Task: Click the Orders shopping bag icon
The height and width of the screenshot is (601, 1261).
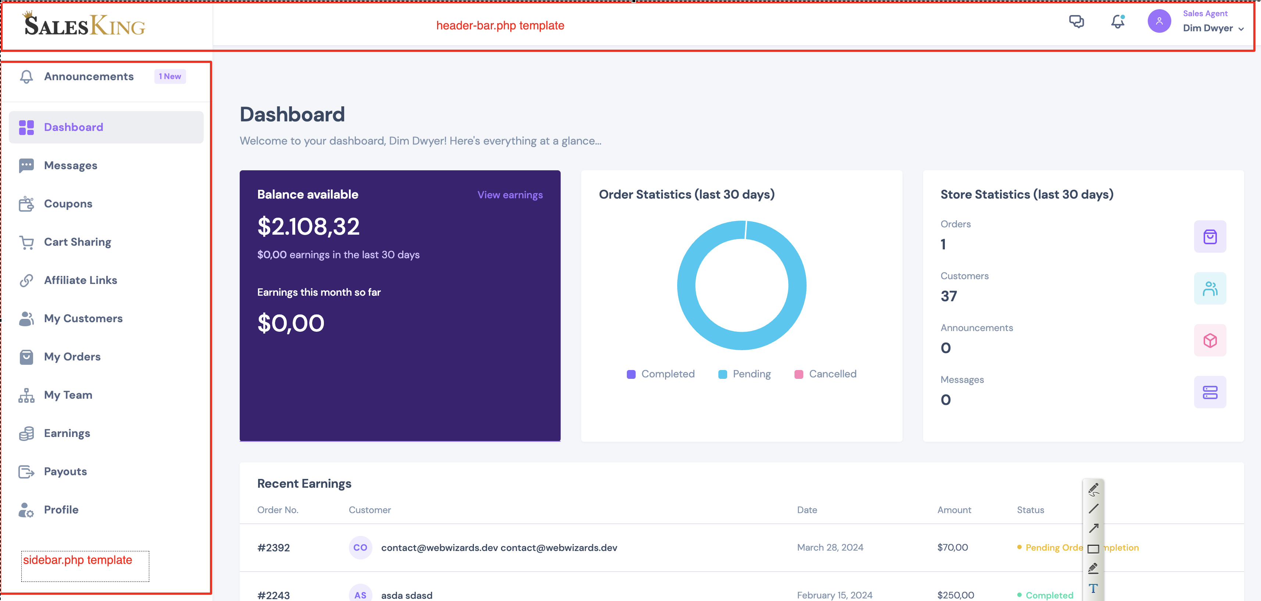Action: 1210,237
